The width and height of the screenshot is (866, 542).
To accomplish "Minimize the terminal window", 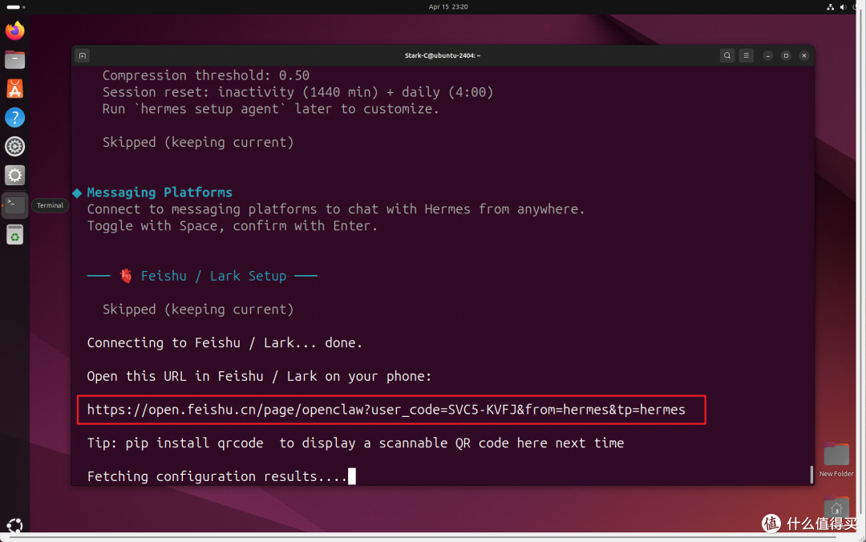I will (767, 55).
